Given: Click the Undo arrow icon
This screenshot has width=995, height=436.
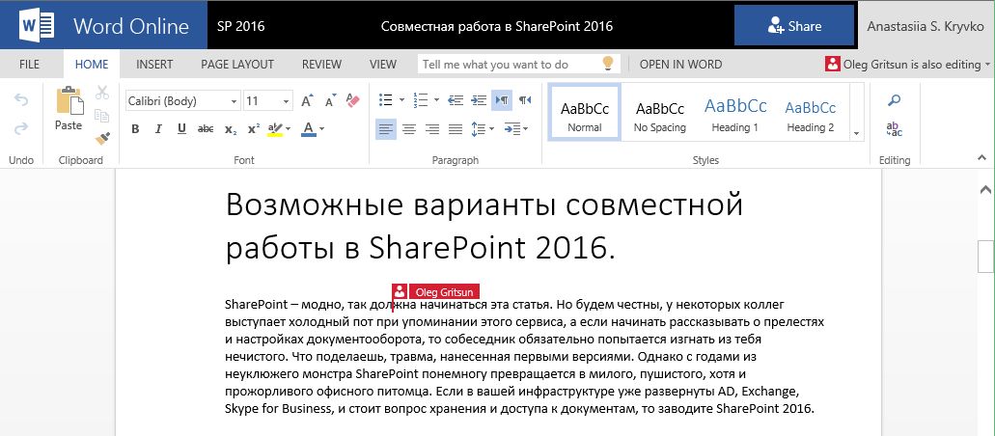Looking at the screenshot, I should (21, 100).
